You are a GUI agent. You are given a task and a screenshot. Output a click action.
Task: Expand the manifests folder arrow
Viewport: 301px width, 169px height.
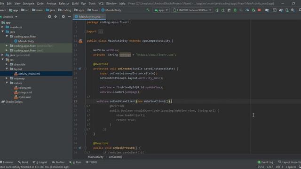coord(2,27)
